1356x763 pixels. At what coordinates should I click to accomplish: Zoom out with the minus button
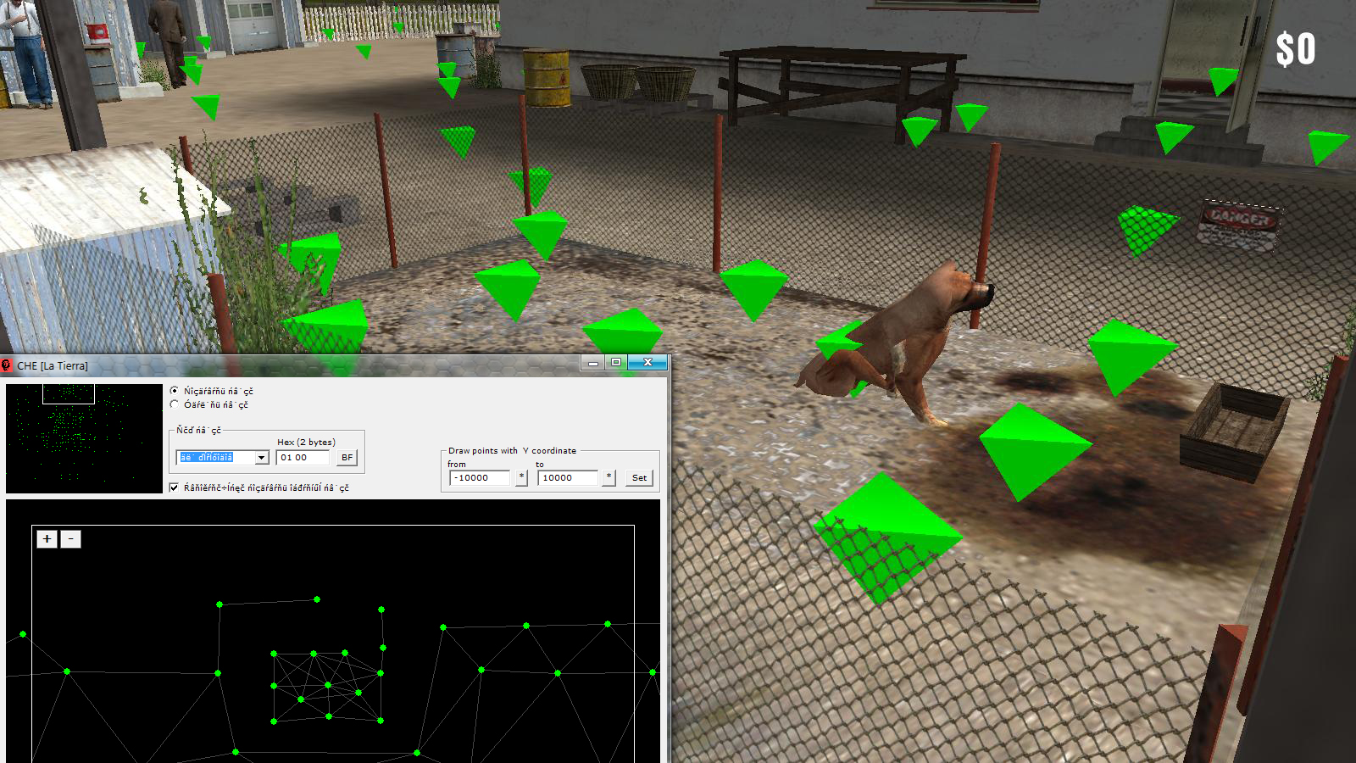click(x=71, y=538)
